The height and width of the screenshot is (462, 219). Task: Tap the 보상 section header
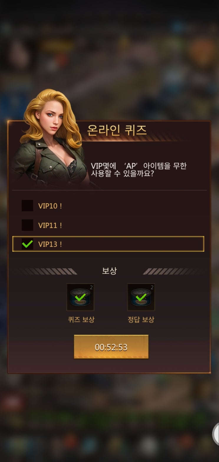pyautogui.click(x=109, y=271)
